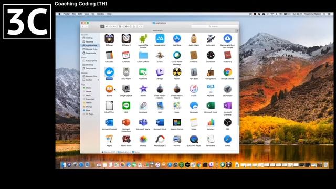Viewport: 336px width, 189px height.
Task: Open iCloud Drive sidebar item
Action: pyautogui.click(x=90, y=61)
